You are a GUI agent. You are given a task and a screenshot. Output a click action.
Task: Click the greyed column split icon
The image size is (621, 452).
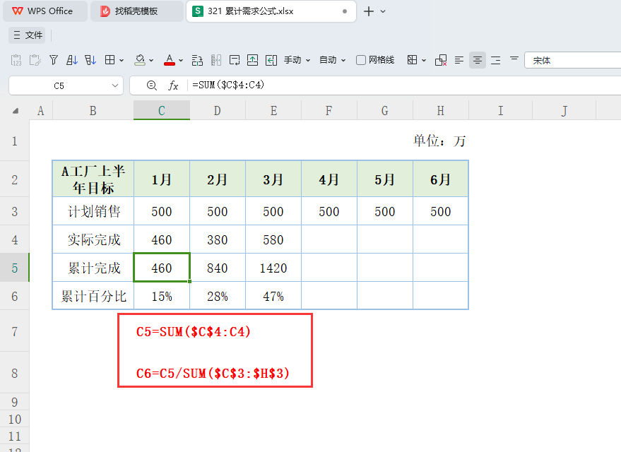pyautogui.click(x=216, y=60)
